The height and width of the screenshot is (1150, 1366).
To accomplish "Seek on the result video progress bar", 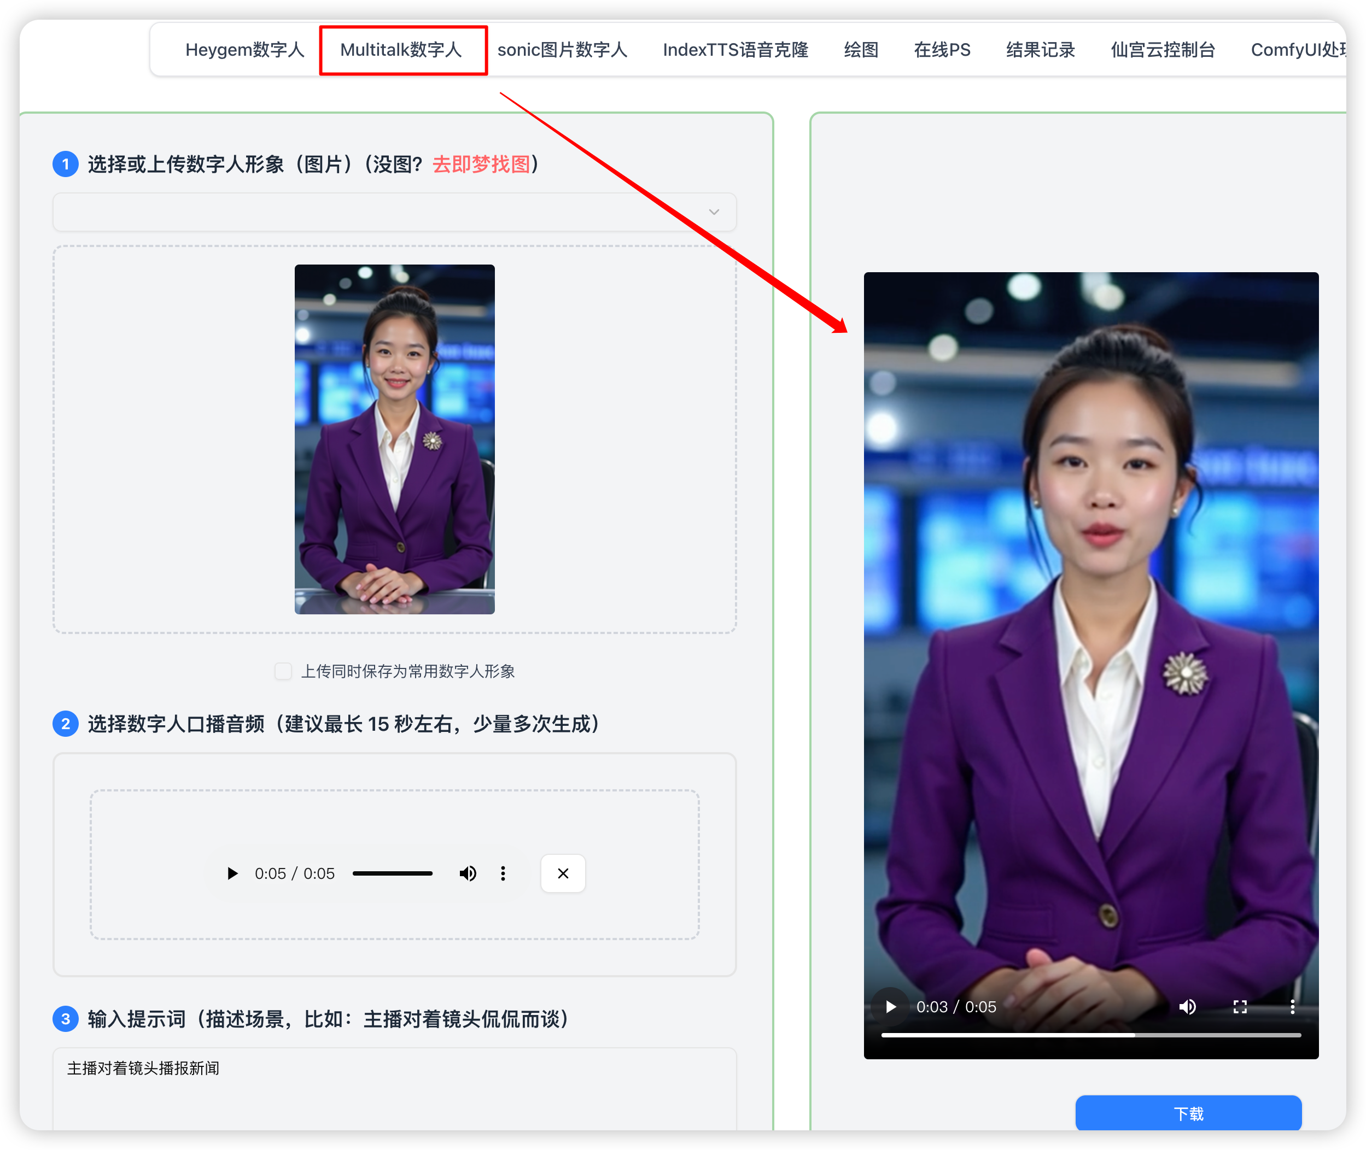I will [1091, 1035].
